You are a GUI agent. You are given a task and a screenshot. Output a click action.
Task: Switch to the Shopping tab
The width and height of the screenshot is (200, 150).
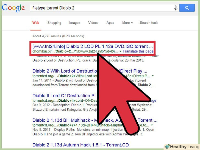(54, 23)
